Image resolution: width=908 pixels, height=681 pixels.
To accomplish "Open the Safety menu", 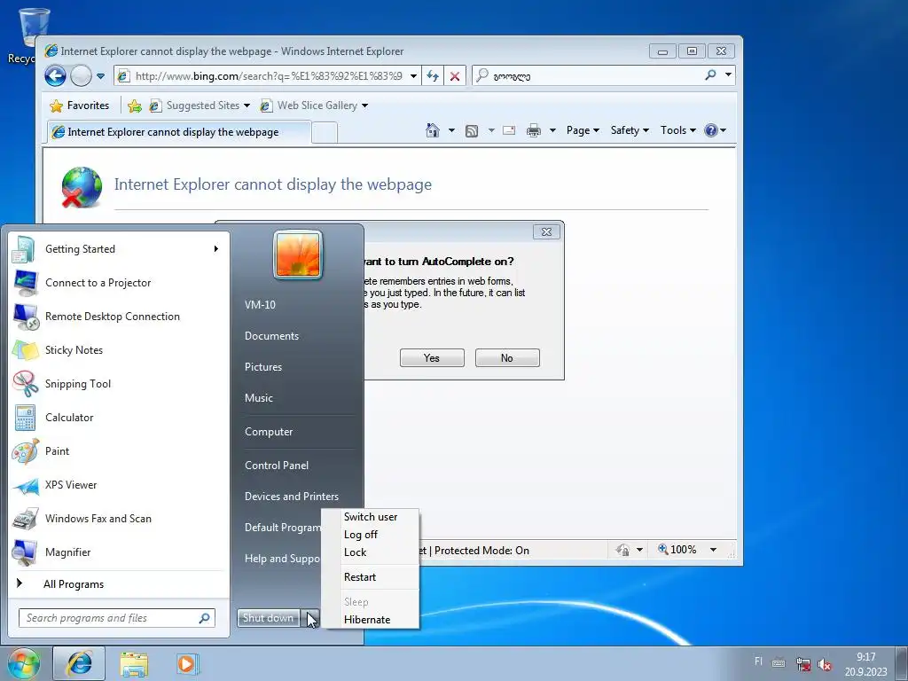I will coord(630,130).
